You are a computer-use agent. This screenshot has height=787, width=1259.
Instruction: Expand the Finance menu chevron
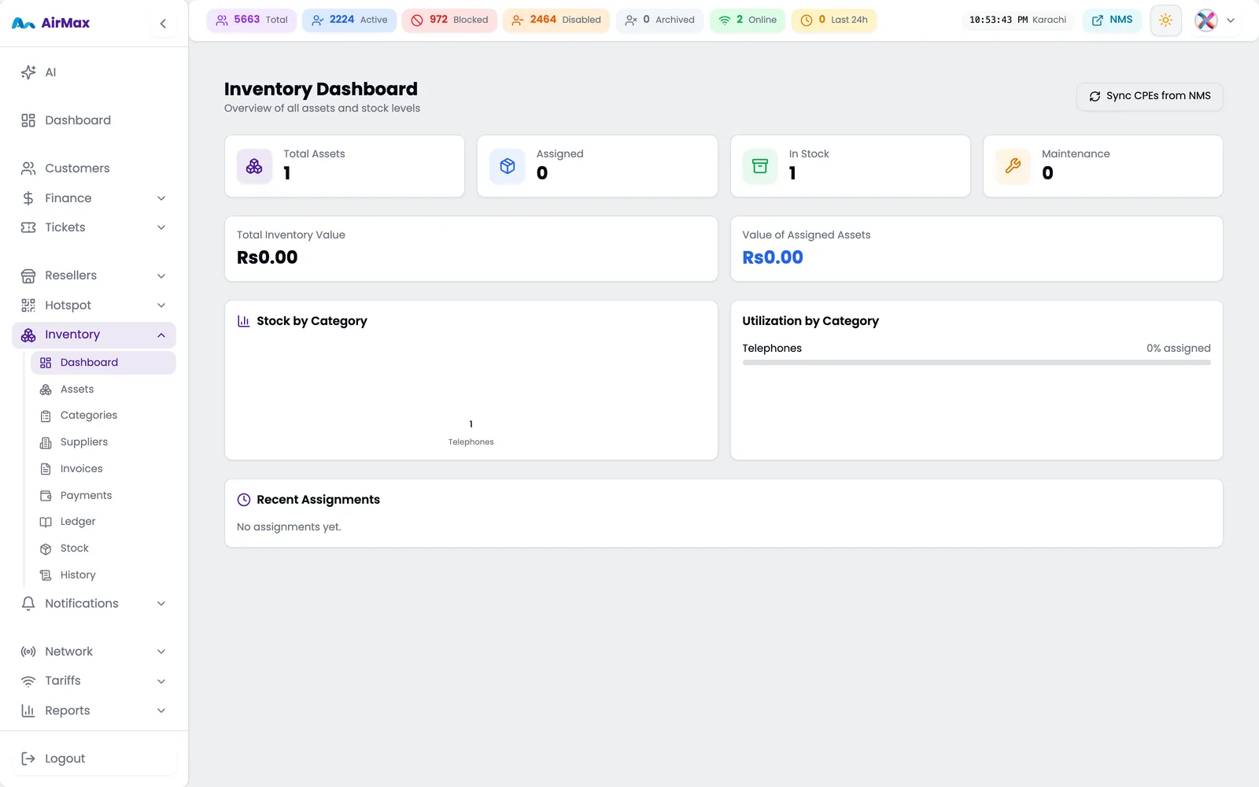(161, 198)
